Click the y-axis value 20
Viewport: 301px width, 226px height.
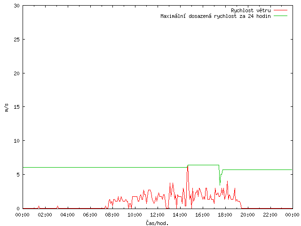17,73
